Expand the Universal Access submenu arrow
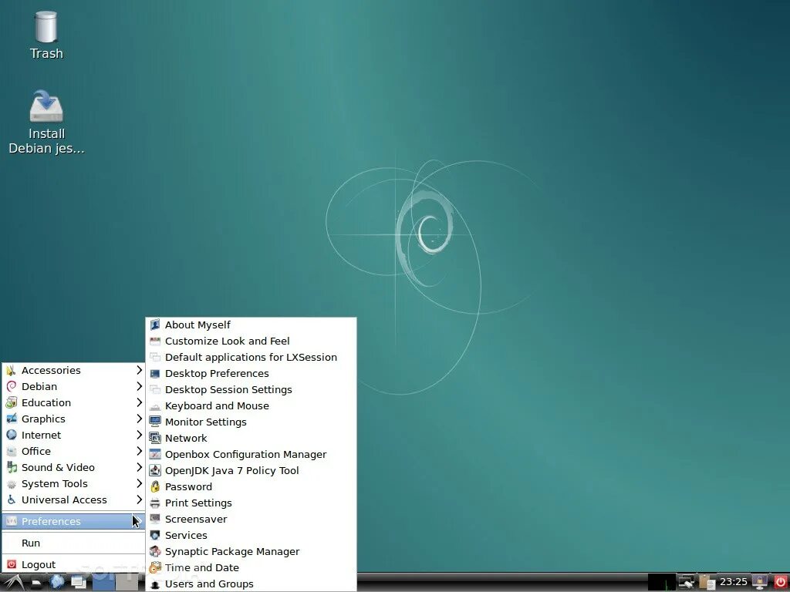 click(x=139, y=499)
